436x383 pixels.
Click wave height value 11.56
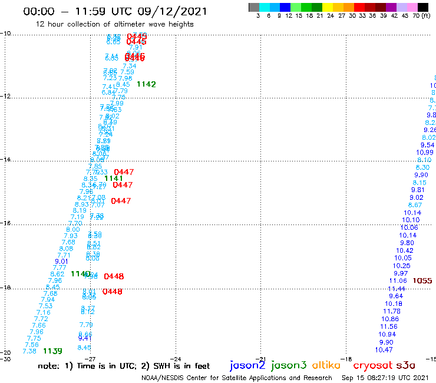pos(389,326)
